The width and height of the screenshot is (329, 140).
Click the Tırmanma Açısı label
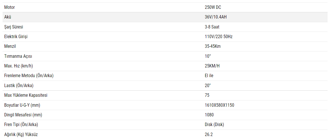[x=16, y=56]
